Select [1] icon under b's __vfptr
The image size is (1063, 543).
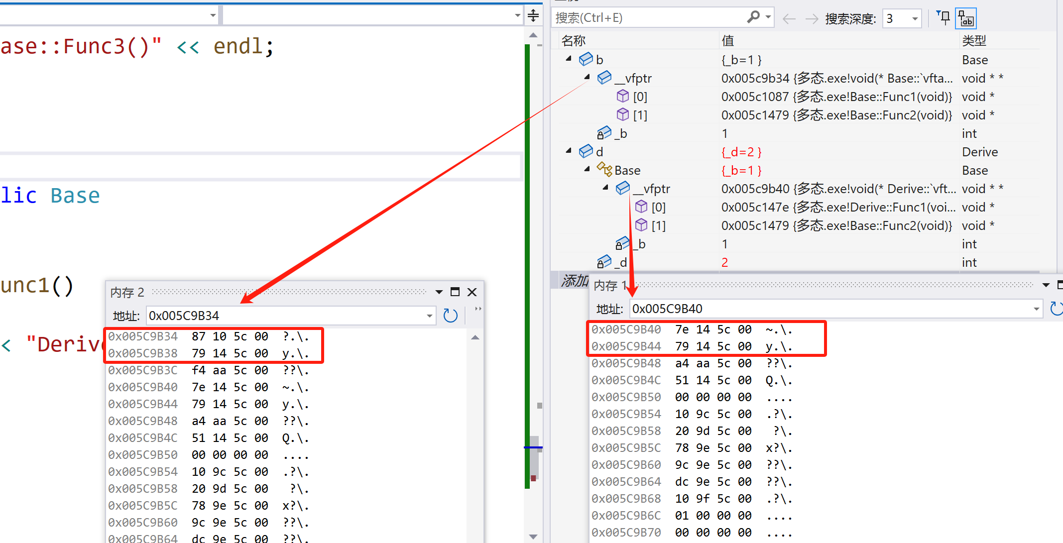[623, 114]
